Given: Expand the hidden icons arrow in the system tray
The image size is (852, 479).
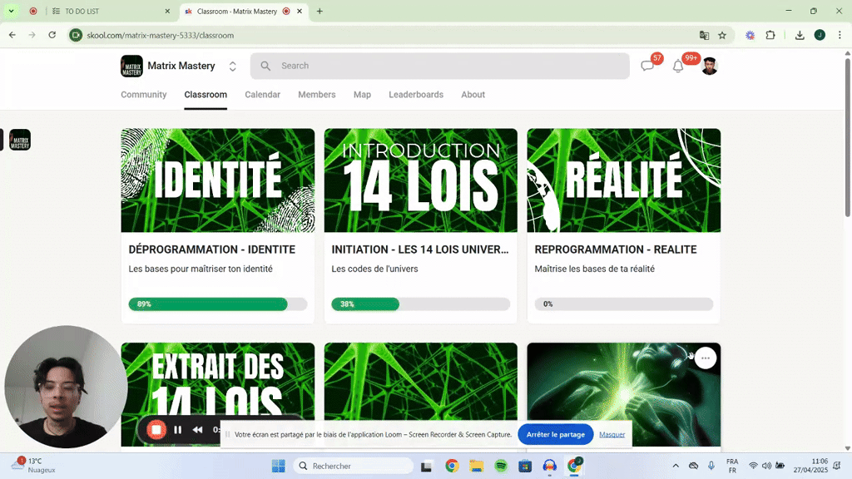Looking at the screenshot, I should (676, 466).
